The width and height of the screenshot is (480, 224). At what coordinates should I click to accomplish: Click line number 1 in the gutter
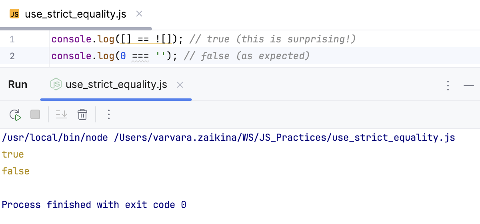tap(12, 40)
